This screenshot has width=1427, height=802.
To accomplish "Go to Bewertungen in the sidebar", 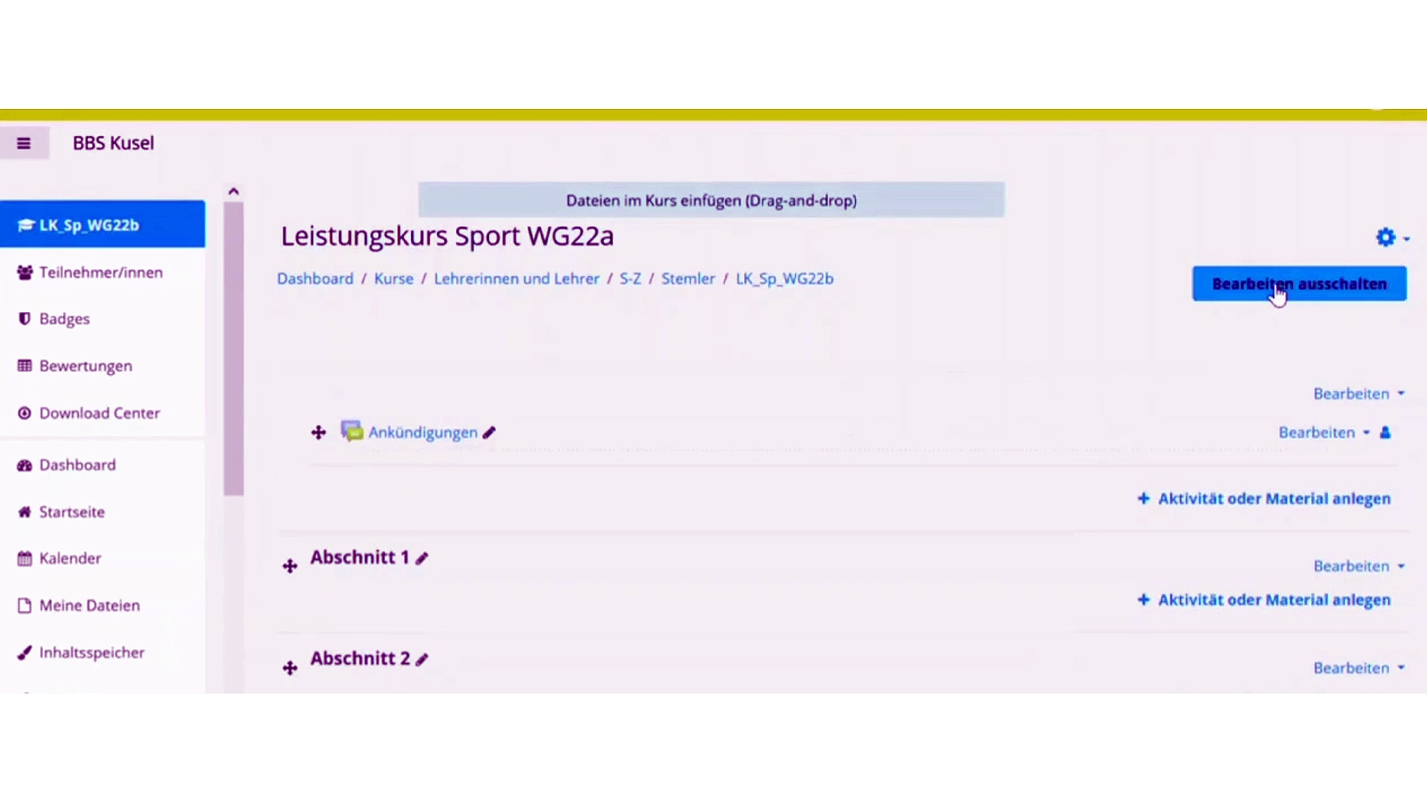I will (85, 366).
